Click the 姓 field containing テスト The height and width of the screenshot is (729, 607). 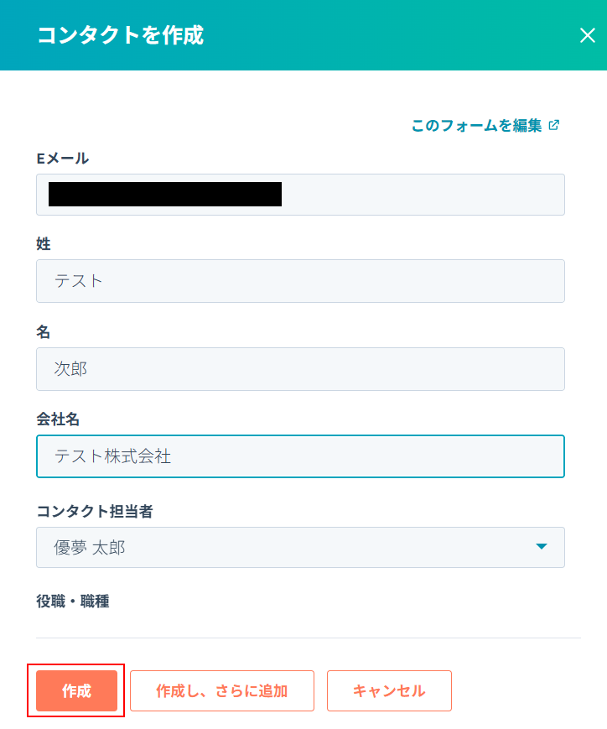300,281
